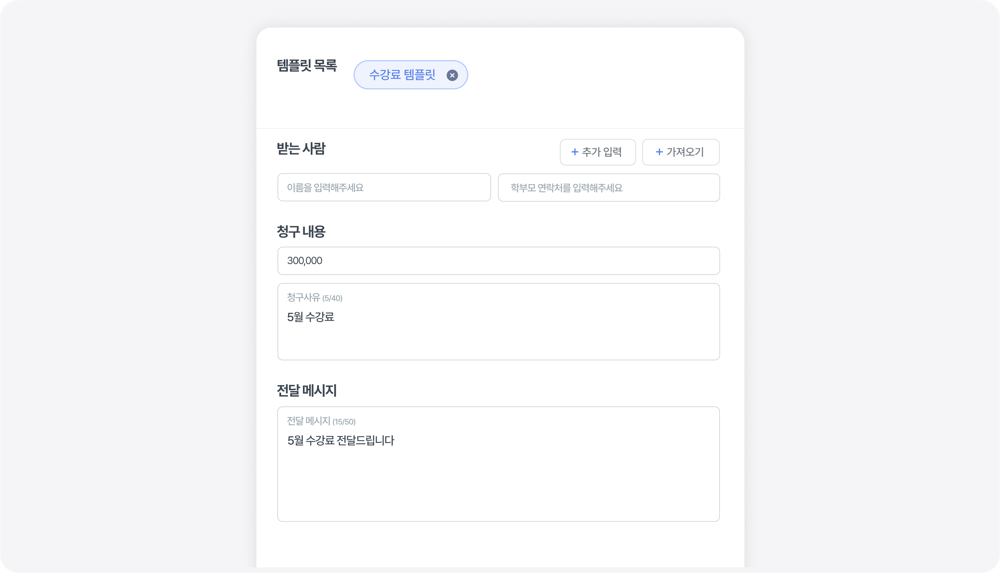Click the 전달 메시지 (15/50) counter label

[321, 421]
